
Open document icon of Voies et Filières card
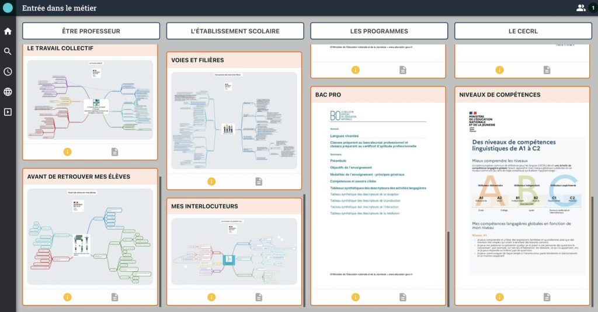259,182
